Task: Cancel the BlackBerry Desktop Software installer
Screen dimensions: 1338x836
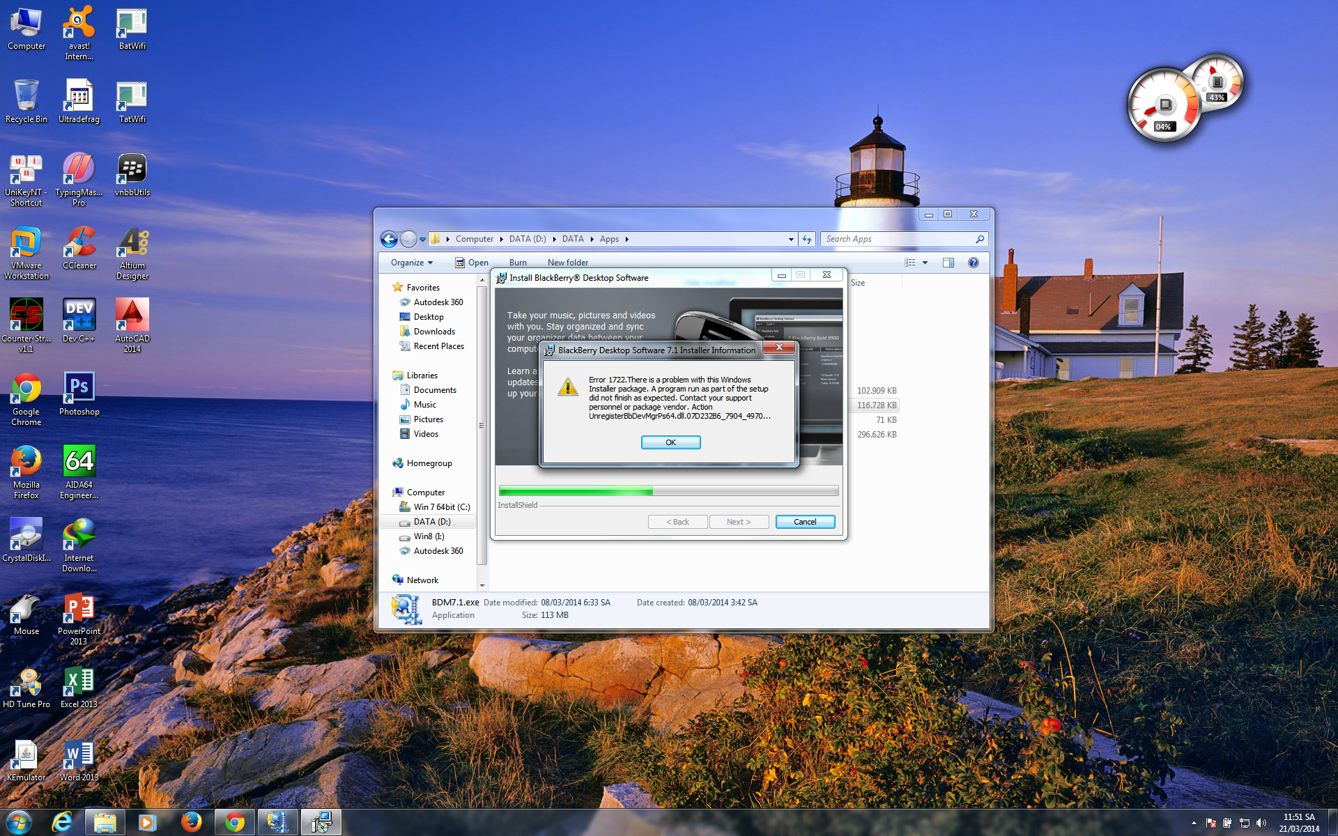Action: 805,522
